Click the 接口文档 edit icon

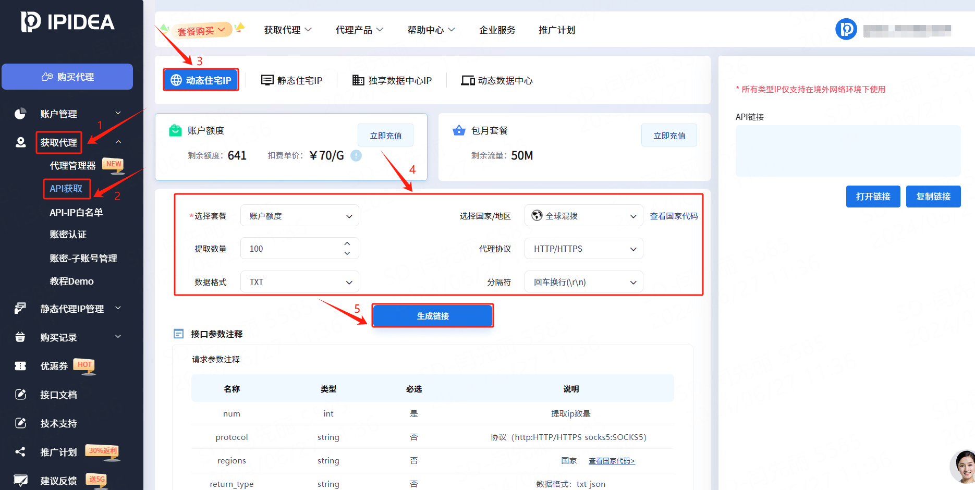(x=20, y=395)
